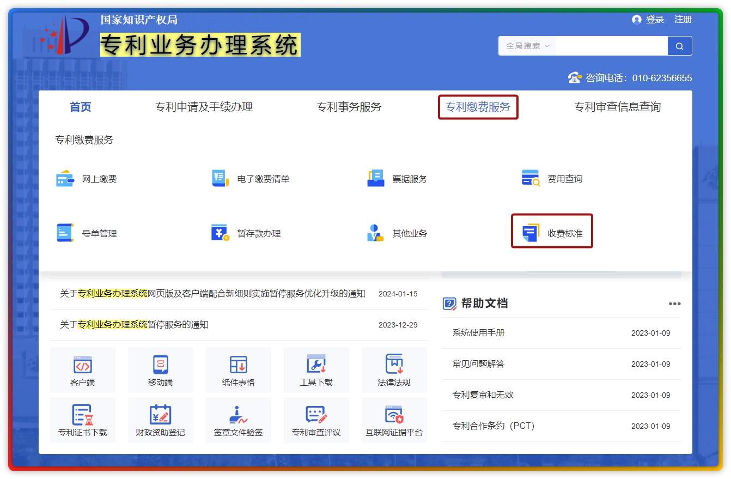Open the 专利事务服务 menu
731x479 pixels.
pyautogui.click(x=349, y=107)
